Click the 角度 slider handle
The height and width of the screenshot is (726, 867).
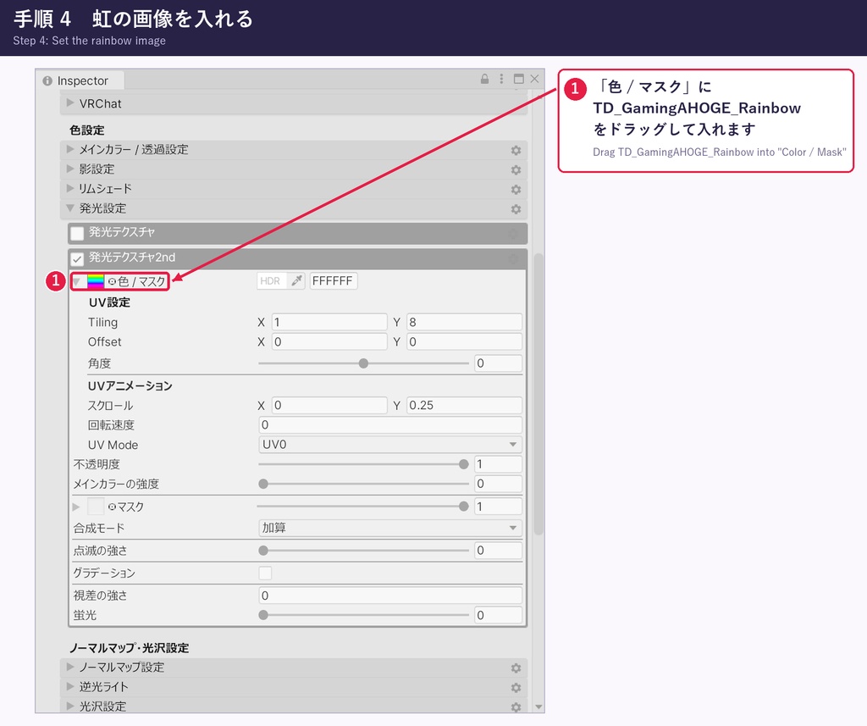pos(363,363)
